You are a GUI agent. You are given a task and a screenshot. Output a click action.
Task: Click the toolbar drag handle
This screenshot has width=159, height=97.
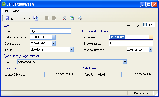click(2, 18)
